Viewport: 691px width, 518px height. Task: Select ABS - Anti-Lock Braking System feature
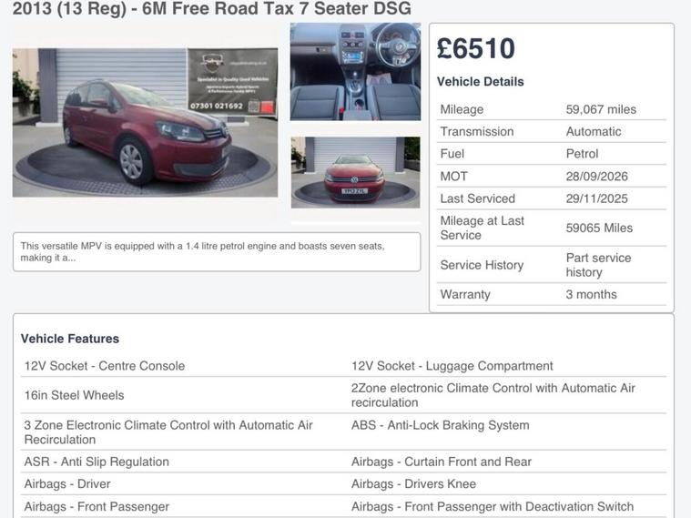[441, 425]
